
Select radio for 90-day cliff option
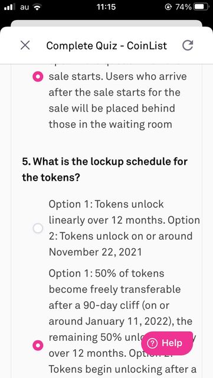click(38, 346)
